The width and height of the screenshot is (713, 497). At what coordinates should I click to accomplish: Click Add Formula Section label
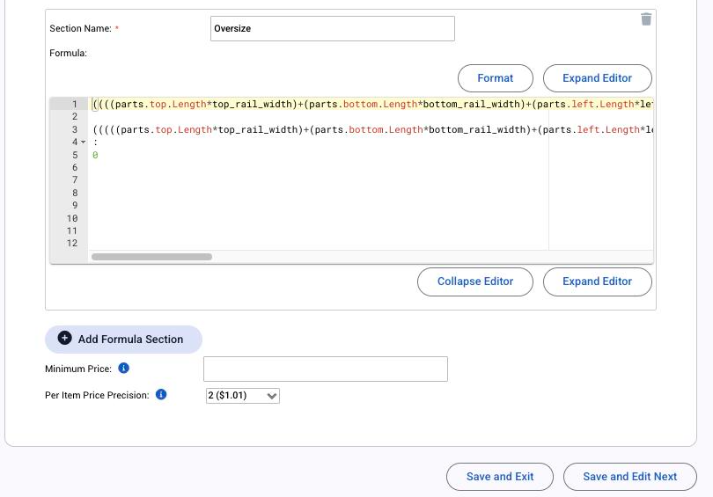click(130, 340)
